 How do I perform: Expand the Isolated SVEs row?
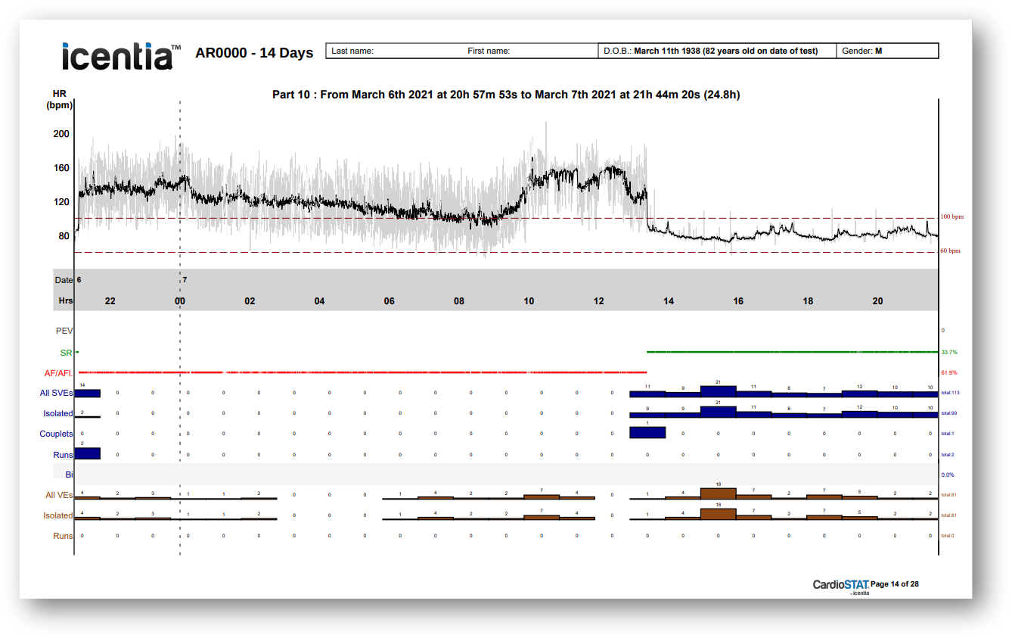point(57,413)
